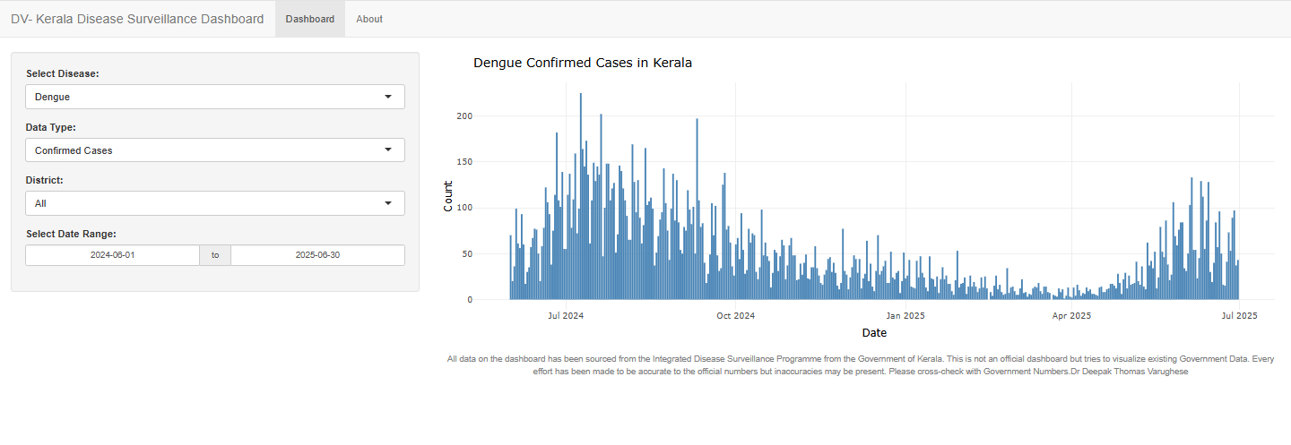
Task: Click the start date field 2024-06-01
Action: click(112, 255)
